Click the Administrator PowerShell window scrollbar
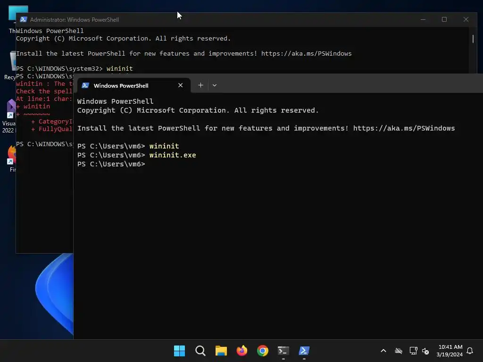 [473, 39]
